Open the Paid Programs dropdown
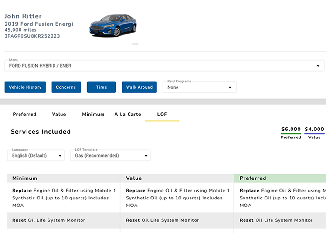The height and width of the screenshot is (233, 326). point(199,87)
